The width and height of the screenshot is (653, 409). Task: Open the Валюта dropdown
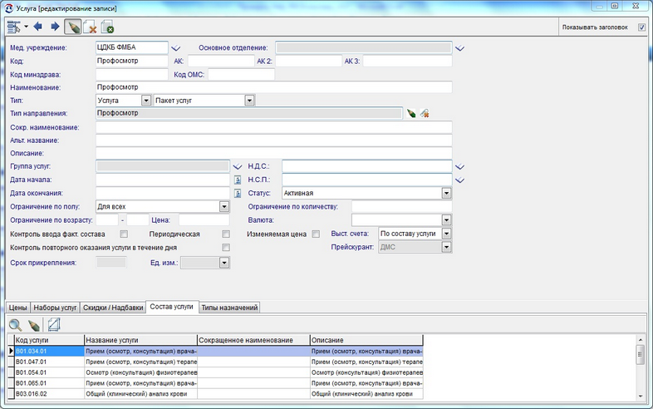click(x=446, y=220)
